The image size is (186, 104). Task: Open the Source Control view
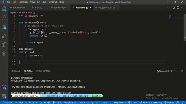pos(4,27)
